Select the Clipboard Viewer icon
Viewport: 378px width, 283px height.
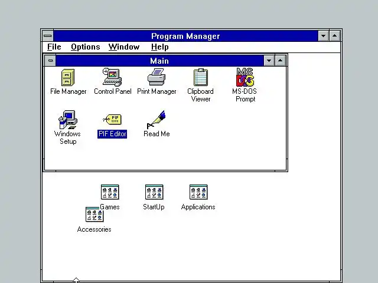(x=201, y=77)
